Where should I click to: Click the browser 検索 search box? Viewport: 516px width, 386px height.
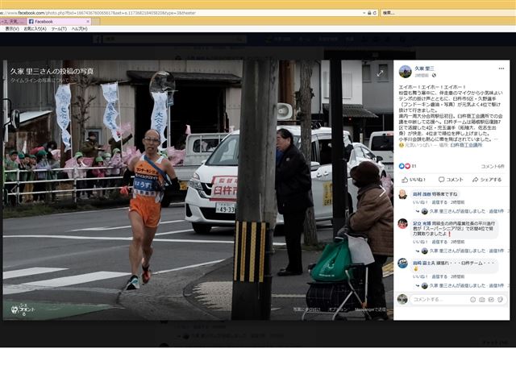point(448,13)
